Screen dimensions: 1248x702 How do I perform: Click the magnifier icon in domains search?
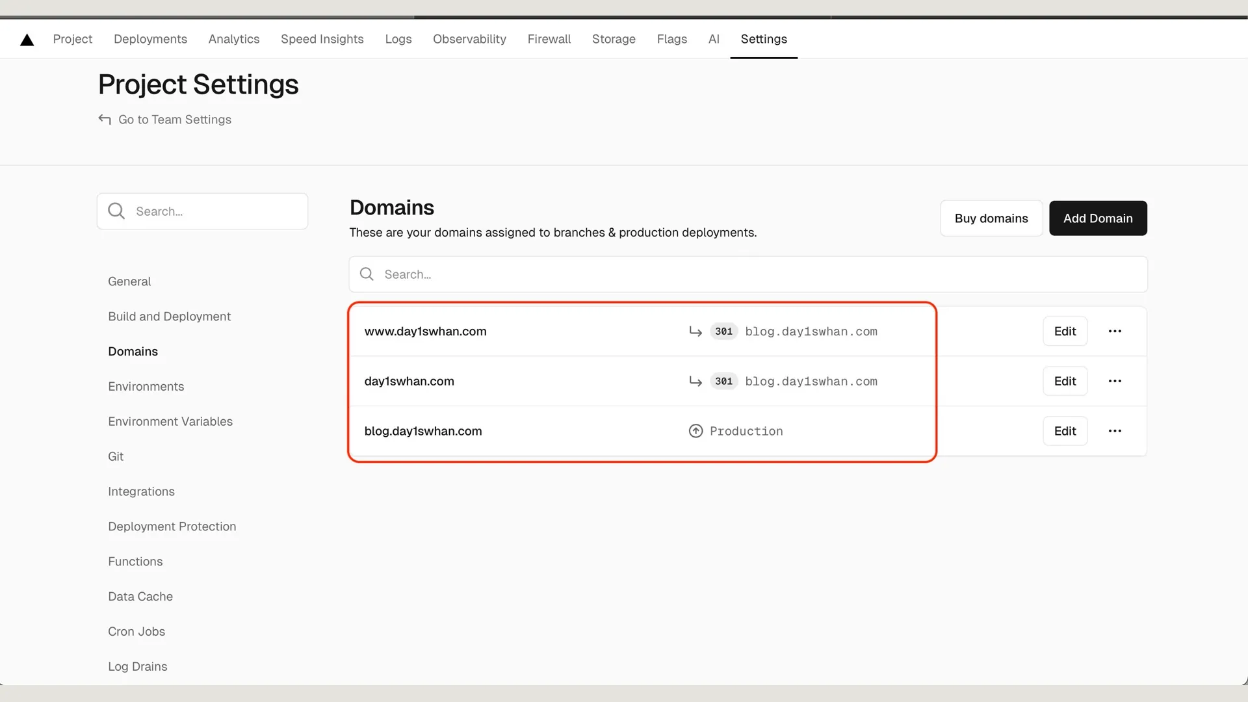click(367, 274)
